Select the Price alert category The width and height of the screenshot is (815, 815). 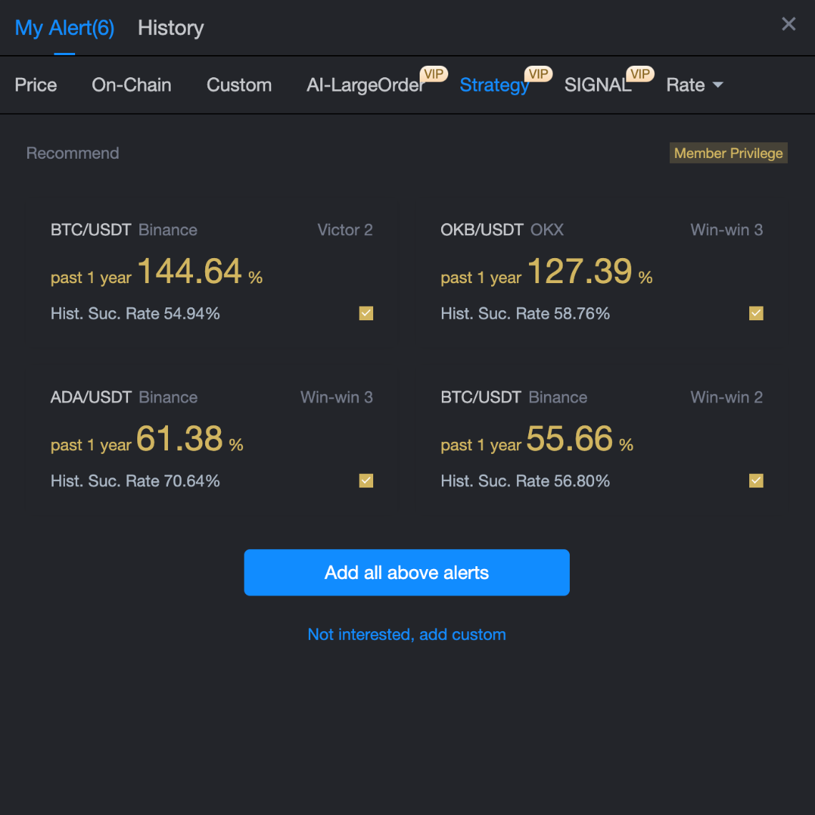point(36,85)
